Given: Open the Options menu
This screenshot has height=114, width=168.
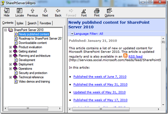Looking at the screenshot, I should (109, 12).
